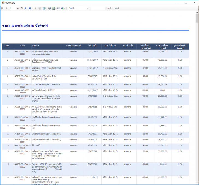Click the No. column header
199x185 pixels.
[x=8, y=45]
